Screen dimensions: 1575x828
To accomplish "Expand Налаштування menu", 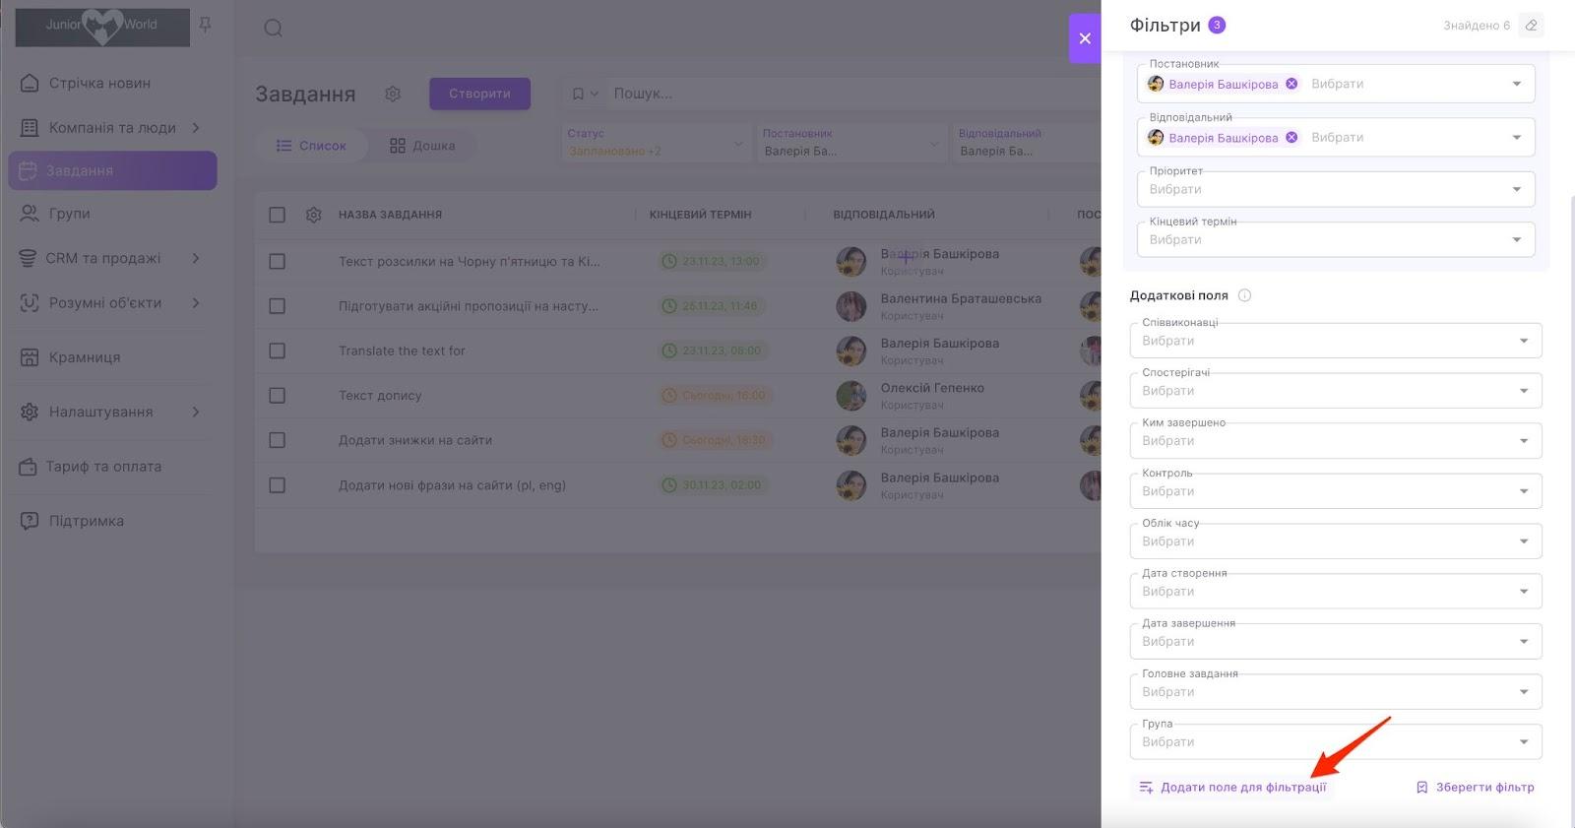I will click(x=111, y=412).
